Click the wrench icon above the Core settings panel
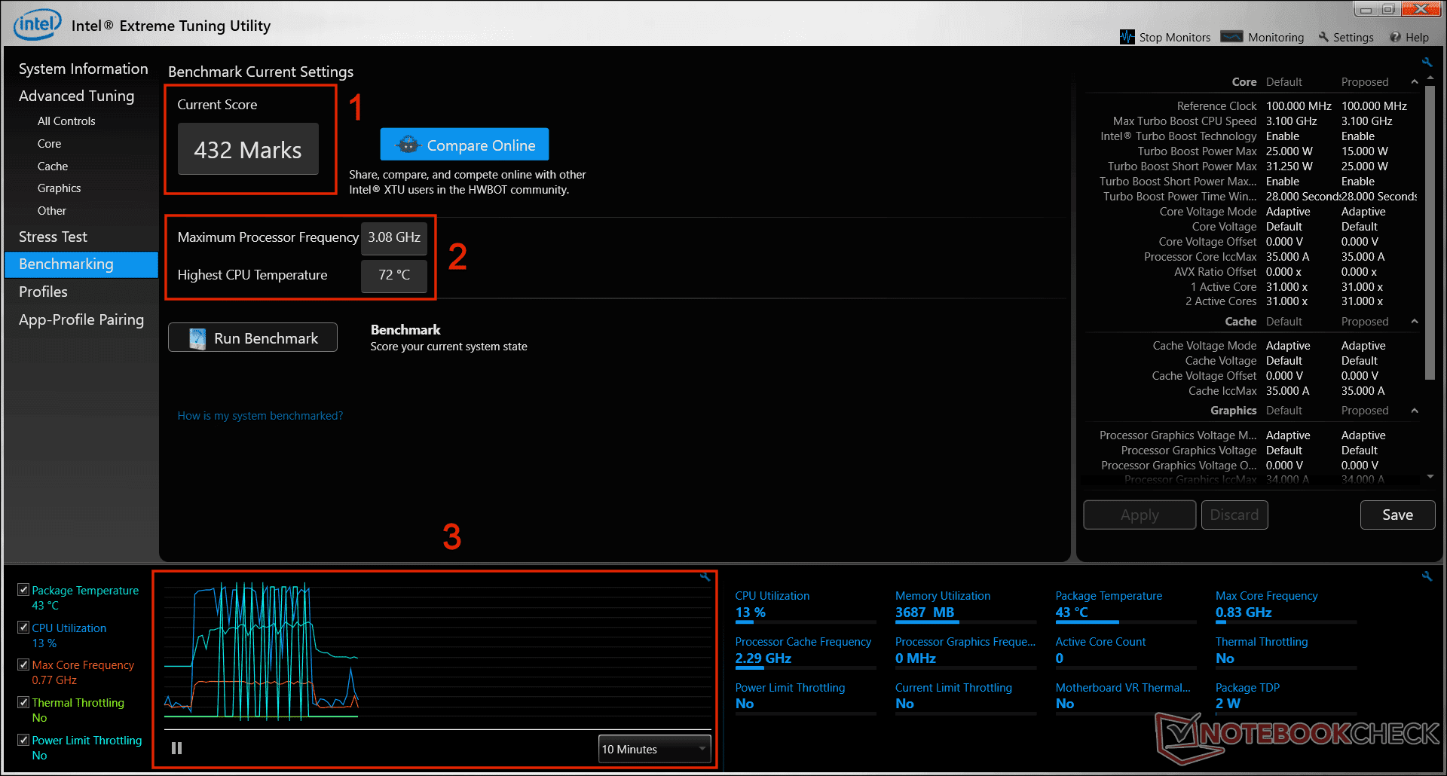This screenshot has height=776, width=1447. 1427,63
